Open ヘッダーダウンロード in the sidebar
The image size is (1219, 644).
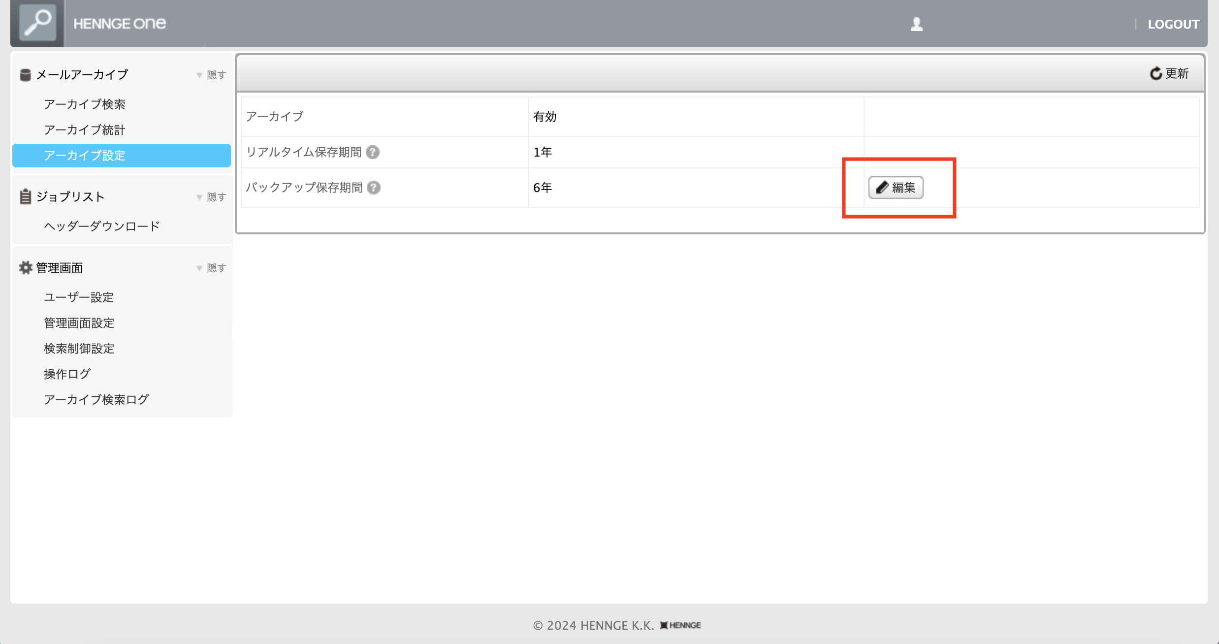tap(102, 226)
